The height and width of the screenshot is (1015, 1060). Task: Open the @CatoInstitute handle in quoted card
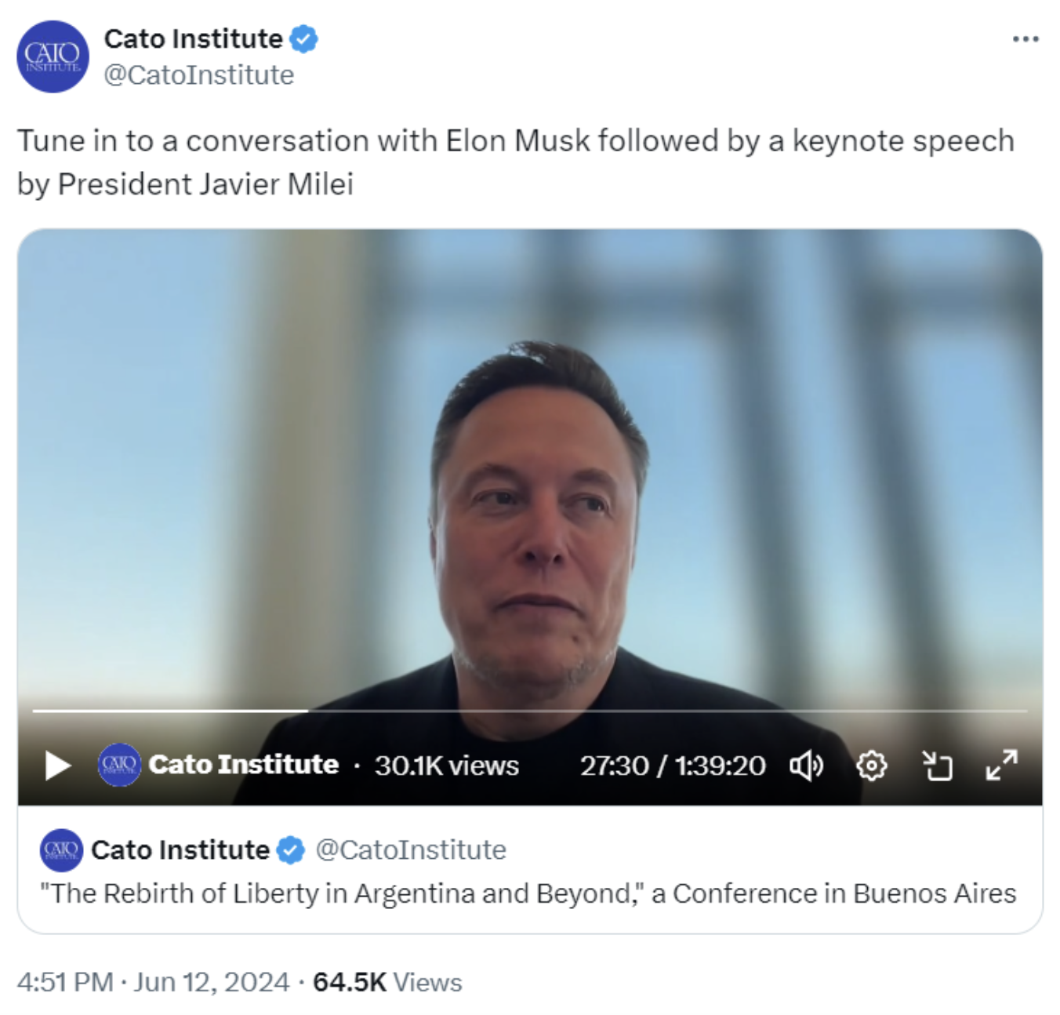(411, 850)
